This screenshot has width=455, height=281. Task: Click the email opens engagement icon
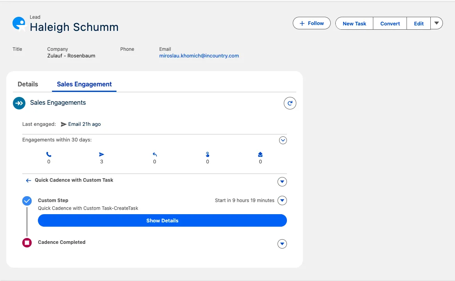[x=260, y=155]
